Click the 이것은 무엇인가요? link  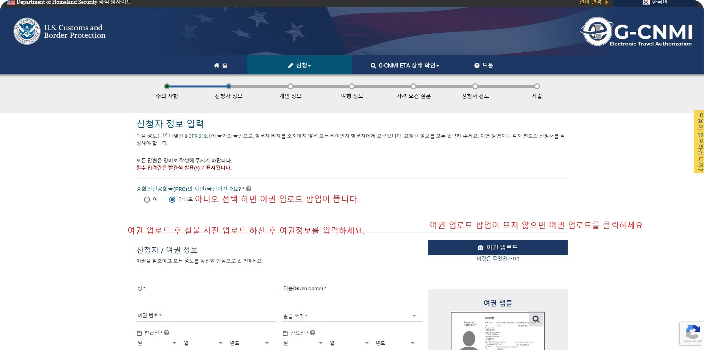pos(498,259)
